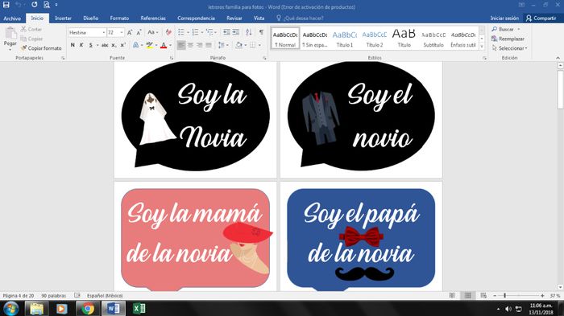Open the Archivo tab
The height and width of the screenshot is (316, 564).
12,18
